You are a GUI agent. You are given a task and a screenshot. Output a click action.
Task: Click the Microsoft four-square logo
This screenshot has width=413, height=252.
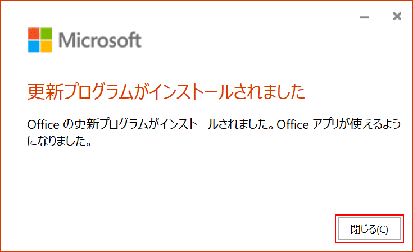click(x=40, y=40)
